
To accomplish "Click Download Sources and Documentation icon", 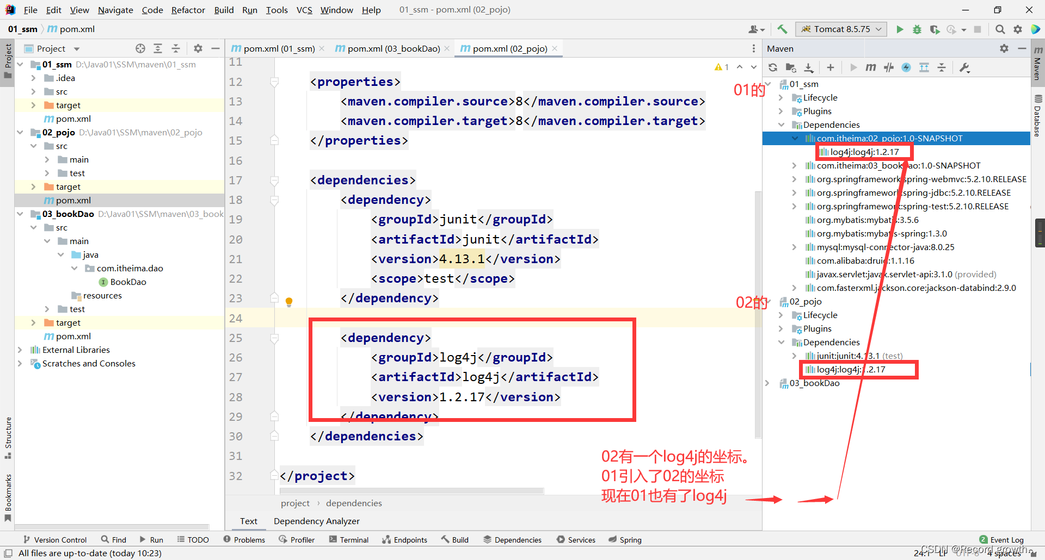I will click(809, 67).
